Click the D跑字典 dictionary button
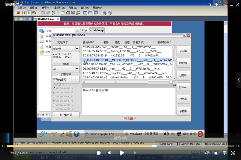The image size is (241, 160). [x=183, y=63]
